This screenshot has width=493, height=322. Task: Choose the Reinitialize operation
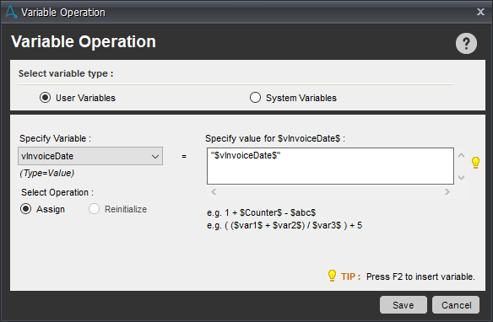click(x=94, y=209)
